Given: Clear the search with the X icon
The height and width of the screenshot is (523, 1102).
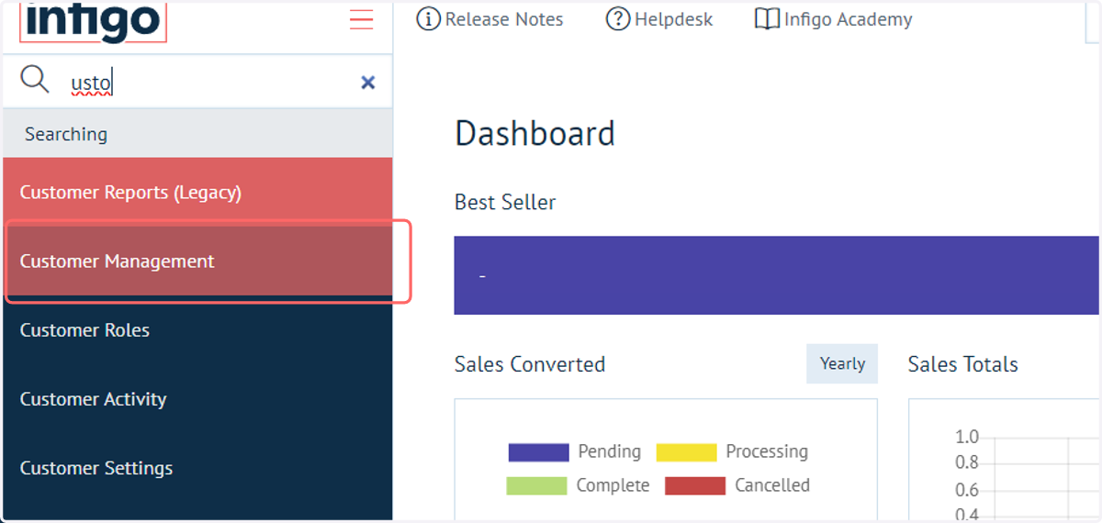Looking at the screenshot, I should (368, 83).
